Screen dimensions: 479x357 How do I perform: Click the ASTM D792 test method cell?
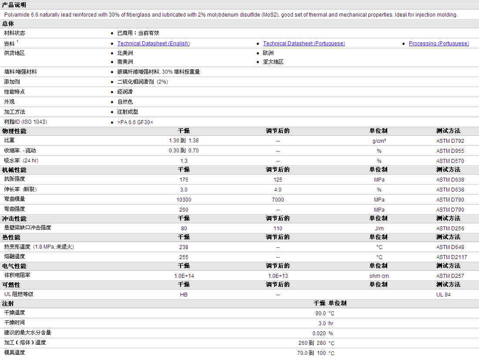[450, 141]
